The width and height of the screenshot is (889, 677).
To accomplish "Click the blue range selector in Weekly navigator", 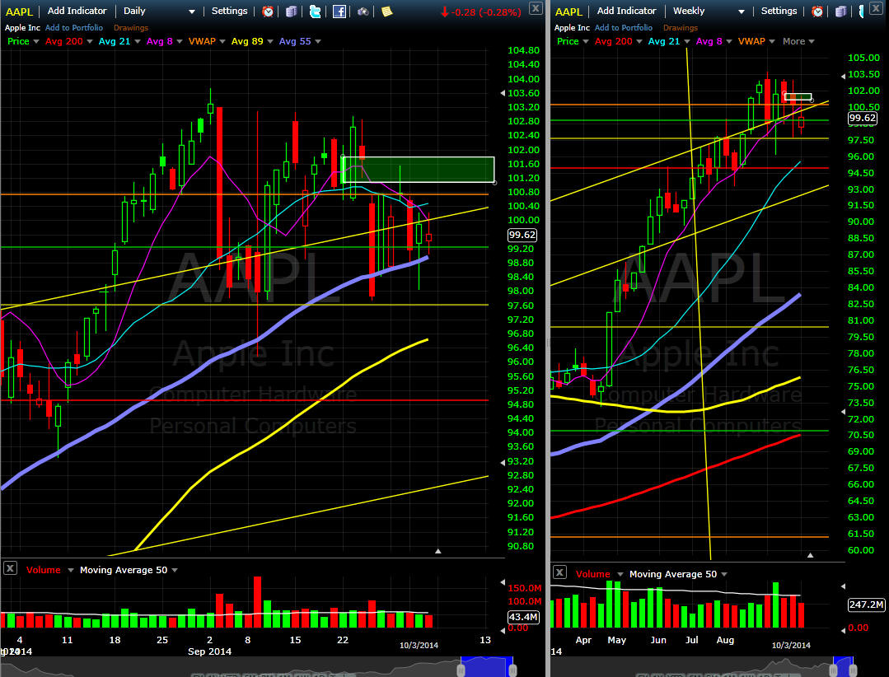I will [843, 666].
